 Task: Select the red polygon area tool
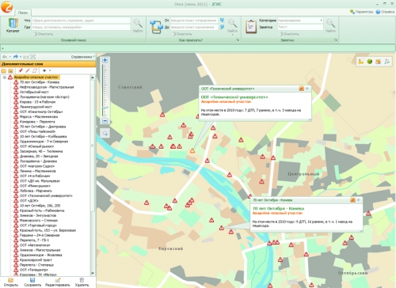(34, 70)
